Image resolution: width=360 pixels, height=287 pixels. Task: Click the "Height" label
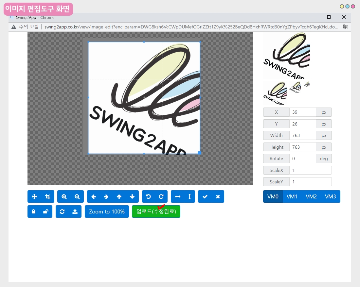[276, 147]
